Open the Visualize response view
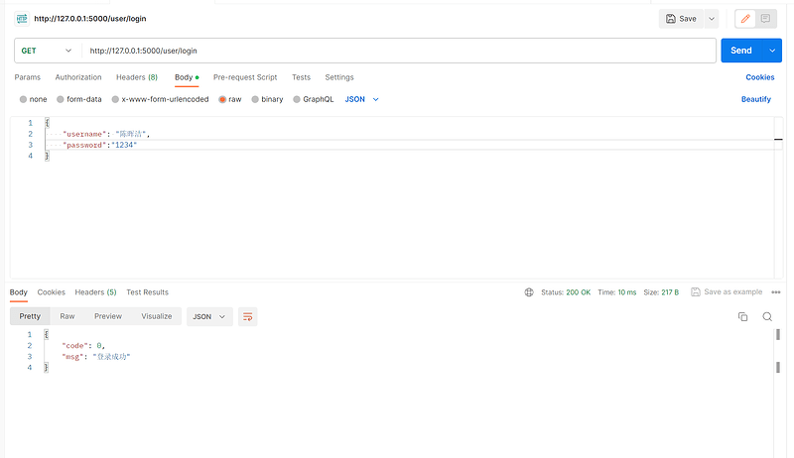Image resolution: width=794 pixels, height=458 pixels. (157, 316)
